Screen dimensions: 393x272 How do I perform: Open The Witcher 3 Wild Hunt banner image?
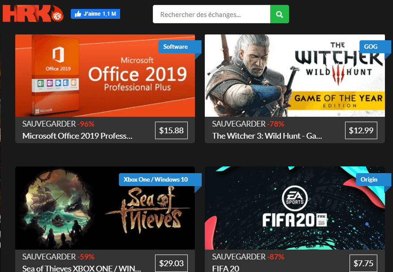tap(295, 76)
